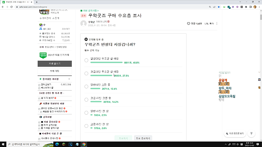262x147 pixels.
Task: Select option 일반 라인 안 삼
Action: click(86, 113)
